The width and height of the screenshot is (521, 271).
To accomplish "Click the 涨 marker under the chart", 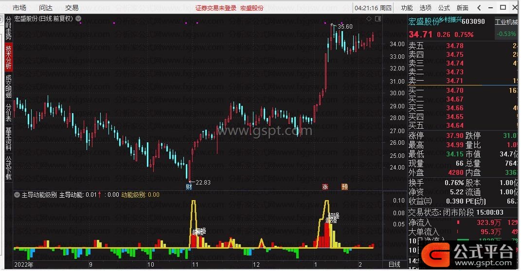I will pos(325,187).
